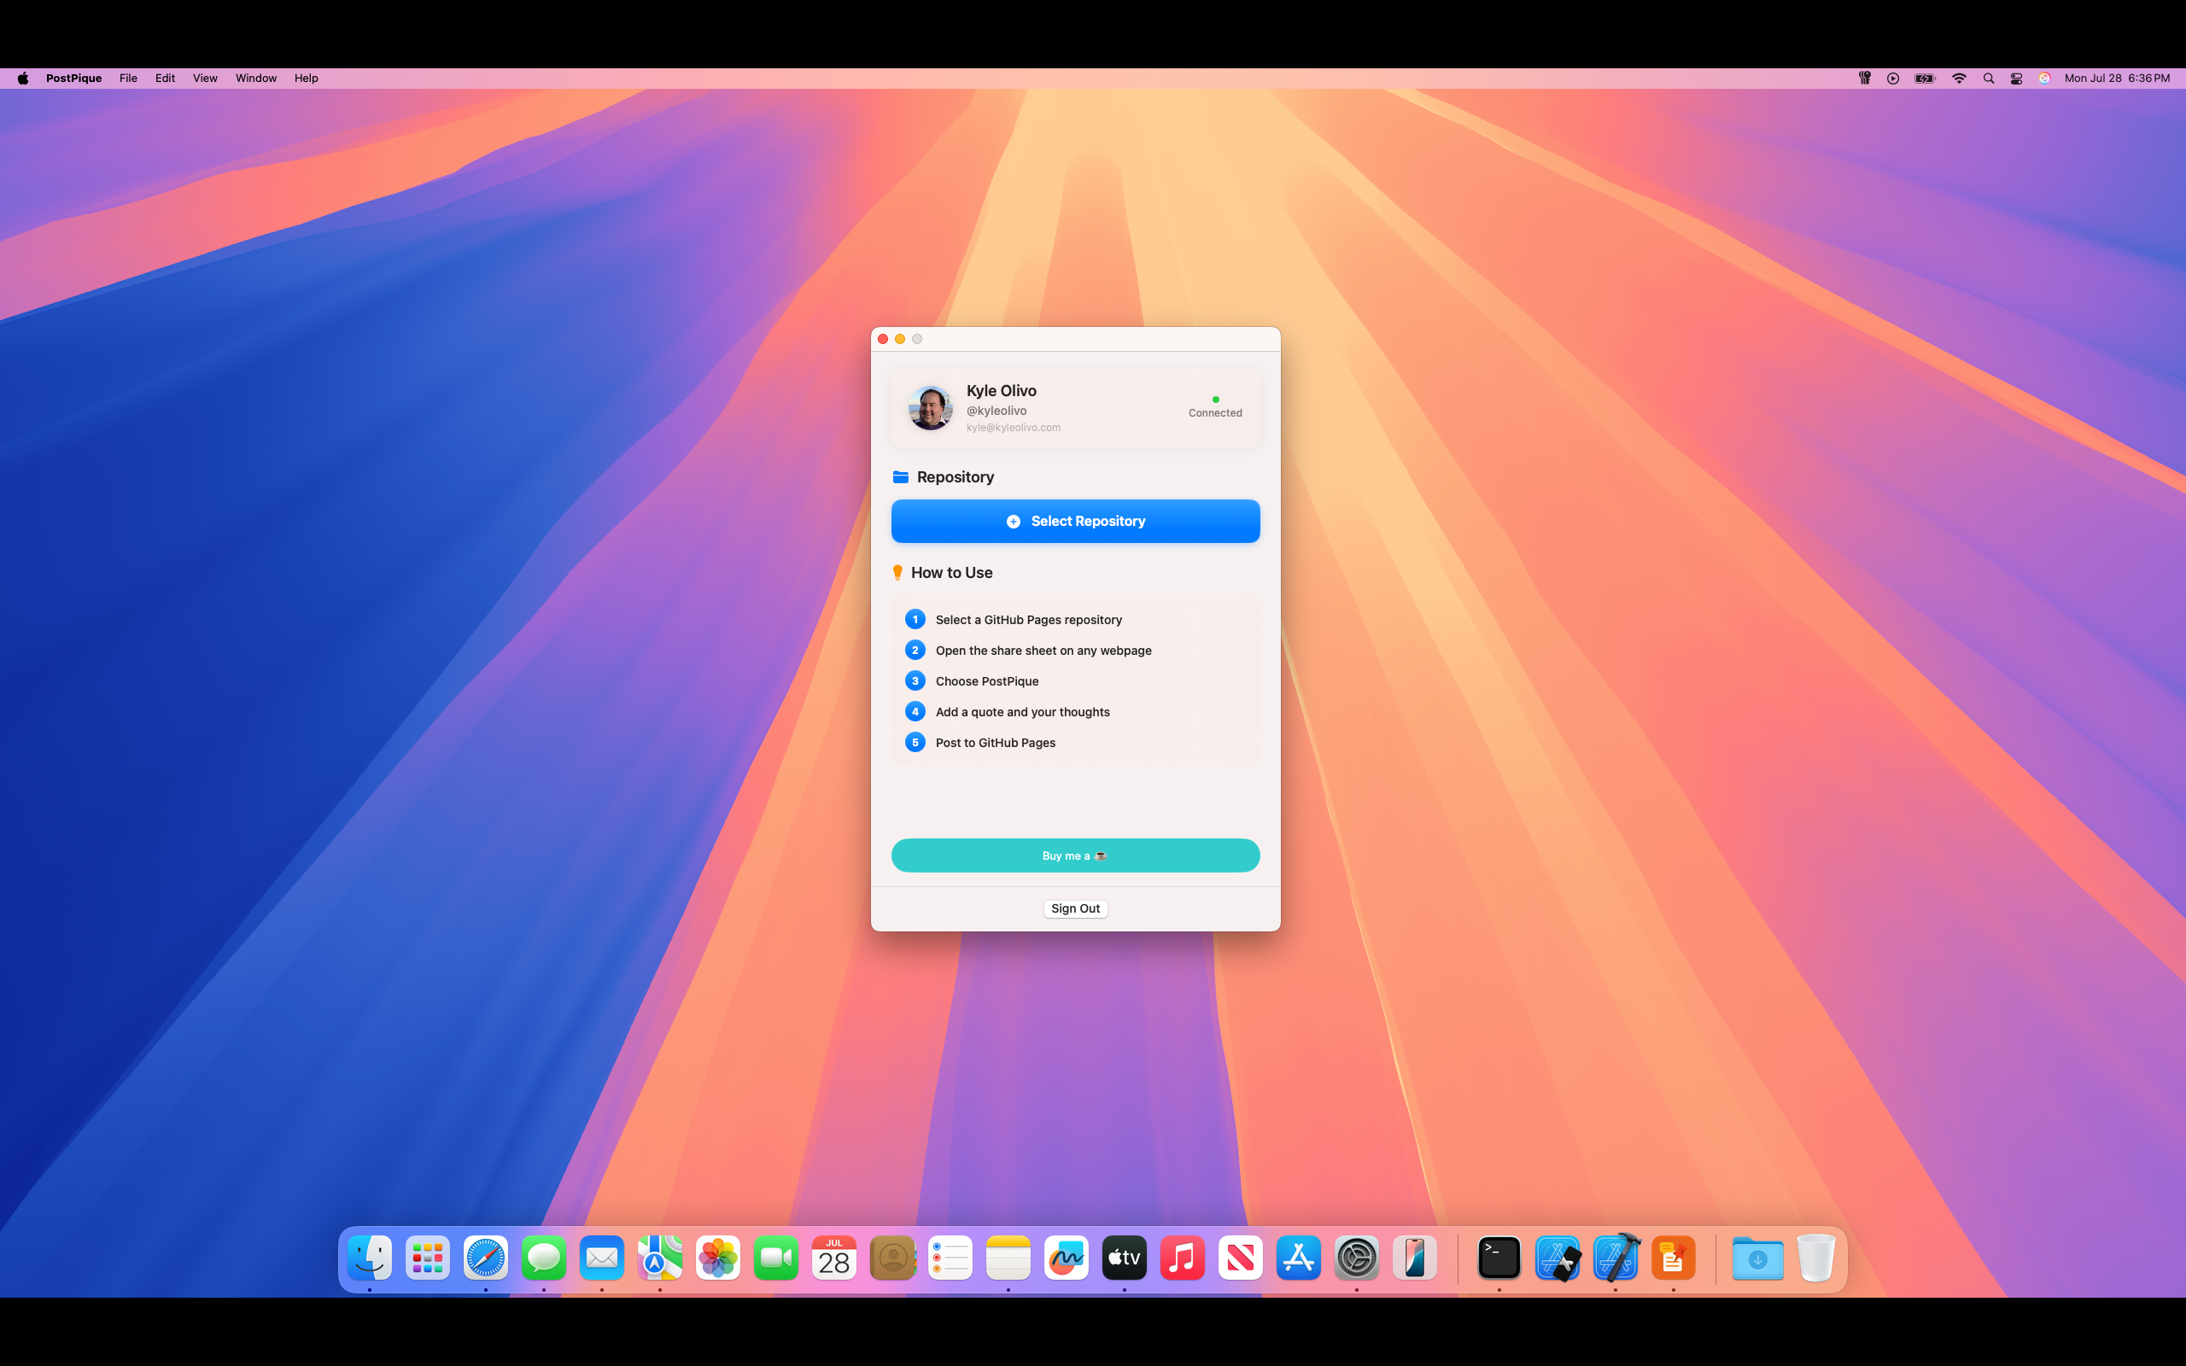Click the battery status icon
This screenshot has height=1366, width=2186.
(x=1925, y=79)
